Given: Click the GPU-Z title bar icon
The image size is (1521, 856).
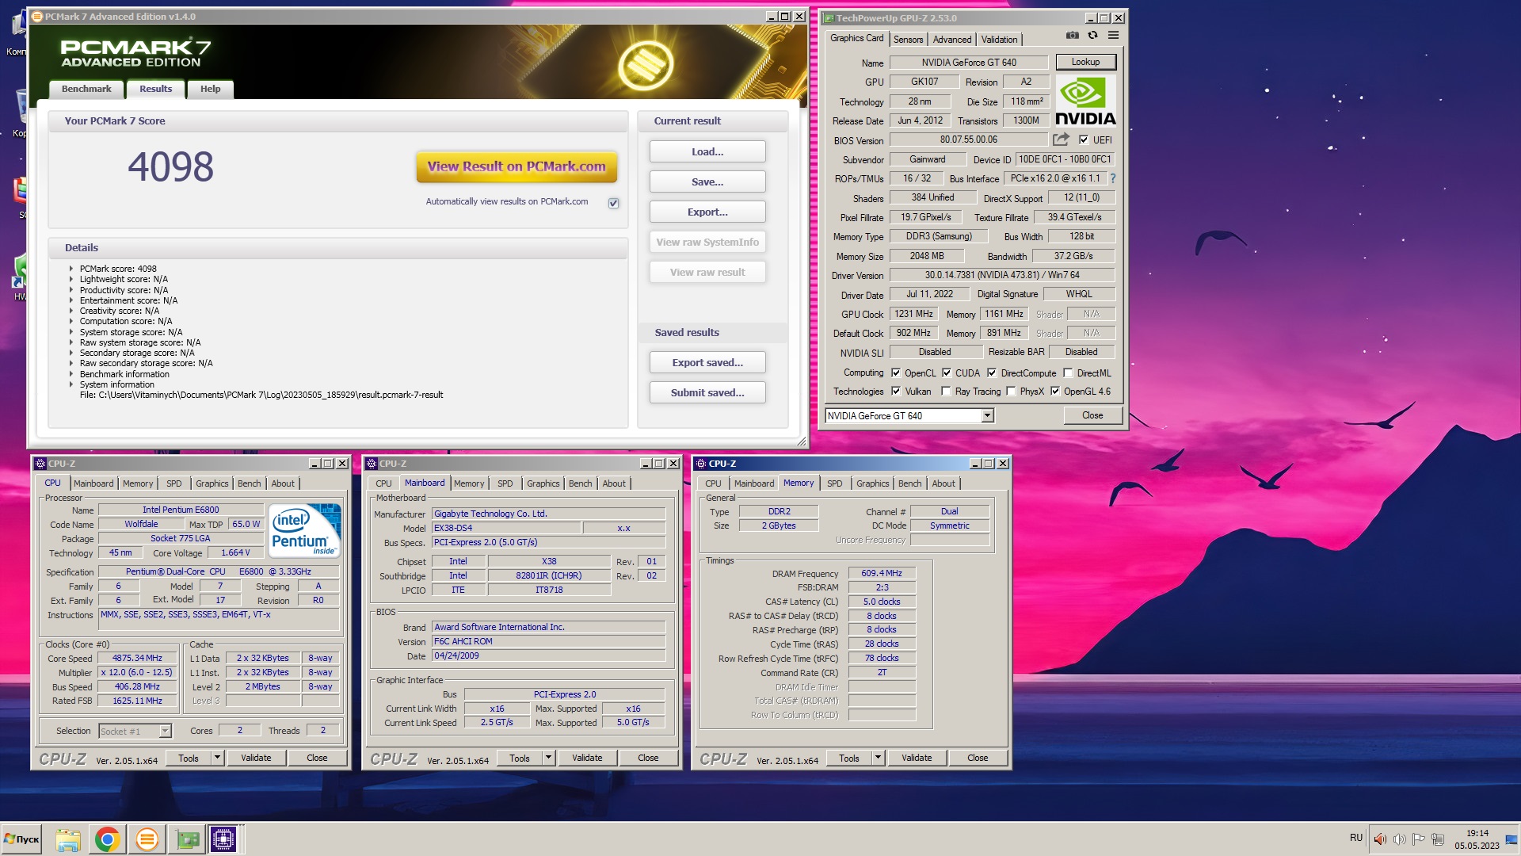Looking at the screenshot, I should point(829,17).
